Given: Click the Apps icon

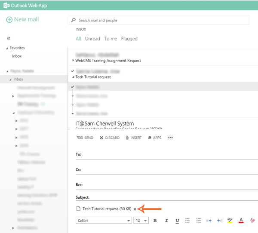Looking at the screenshot, I should pyautogui.click(x=150, y=138).
